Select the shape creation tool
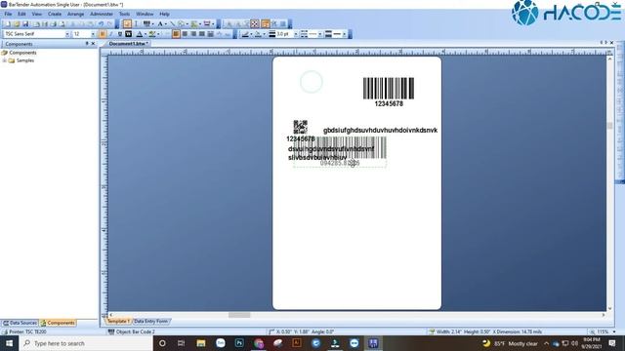This screenshot has width=625, height=351. 181,24
